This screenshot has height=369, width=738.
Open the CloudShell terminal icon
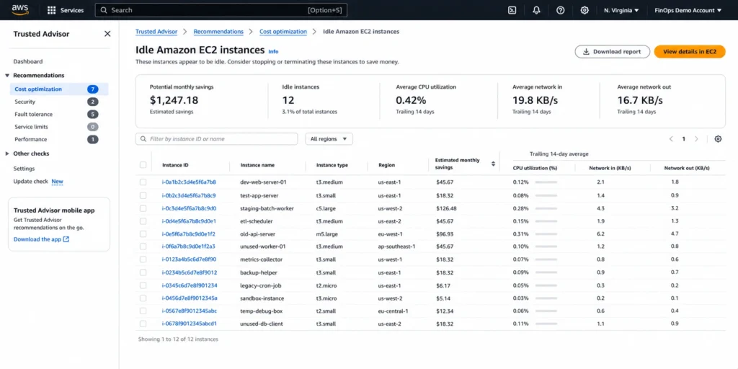[512, 10]
